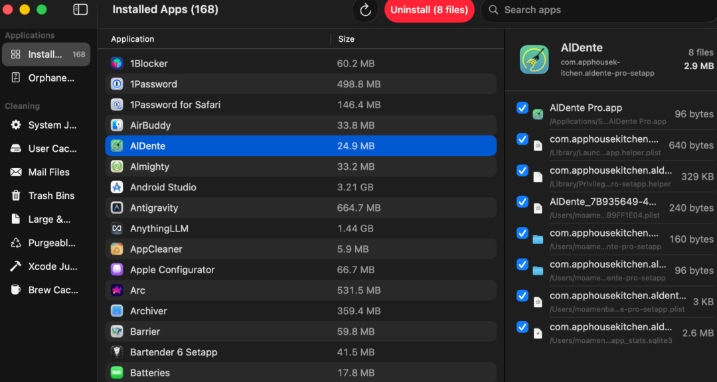Viewport: 717px width, 382px height.
Task: Click the Xcode Junk hammer icon
Action: [15, 267]
